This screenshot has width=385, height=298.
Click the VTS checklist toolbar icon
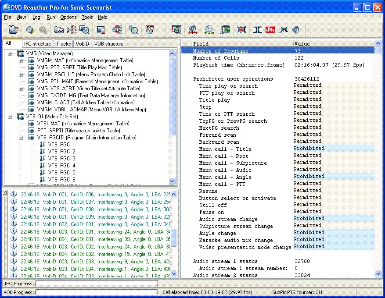coord(72,30)
